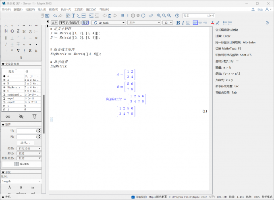274x200 pixels.
Task: Click the 搜索 search field
Action: [199, 16]
